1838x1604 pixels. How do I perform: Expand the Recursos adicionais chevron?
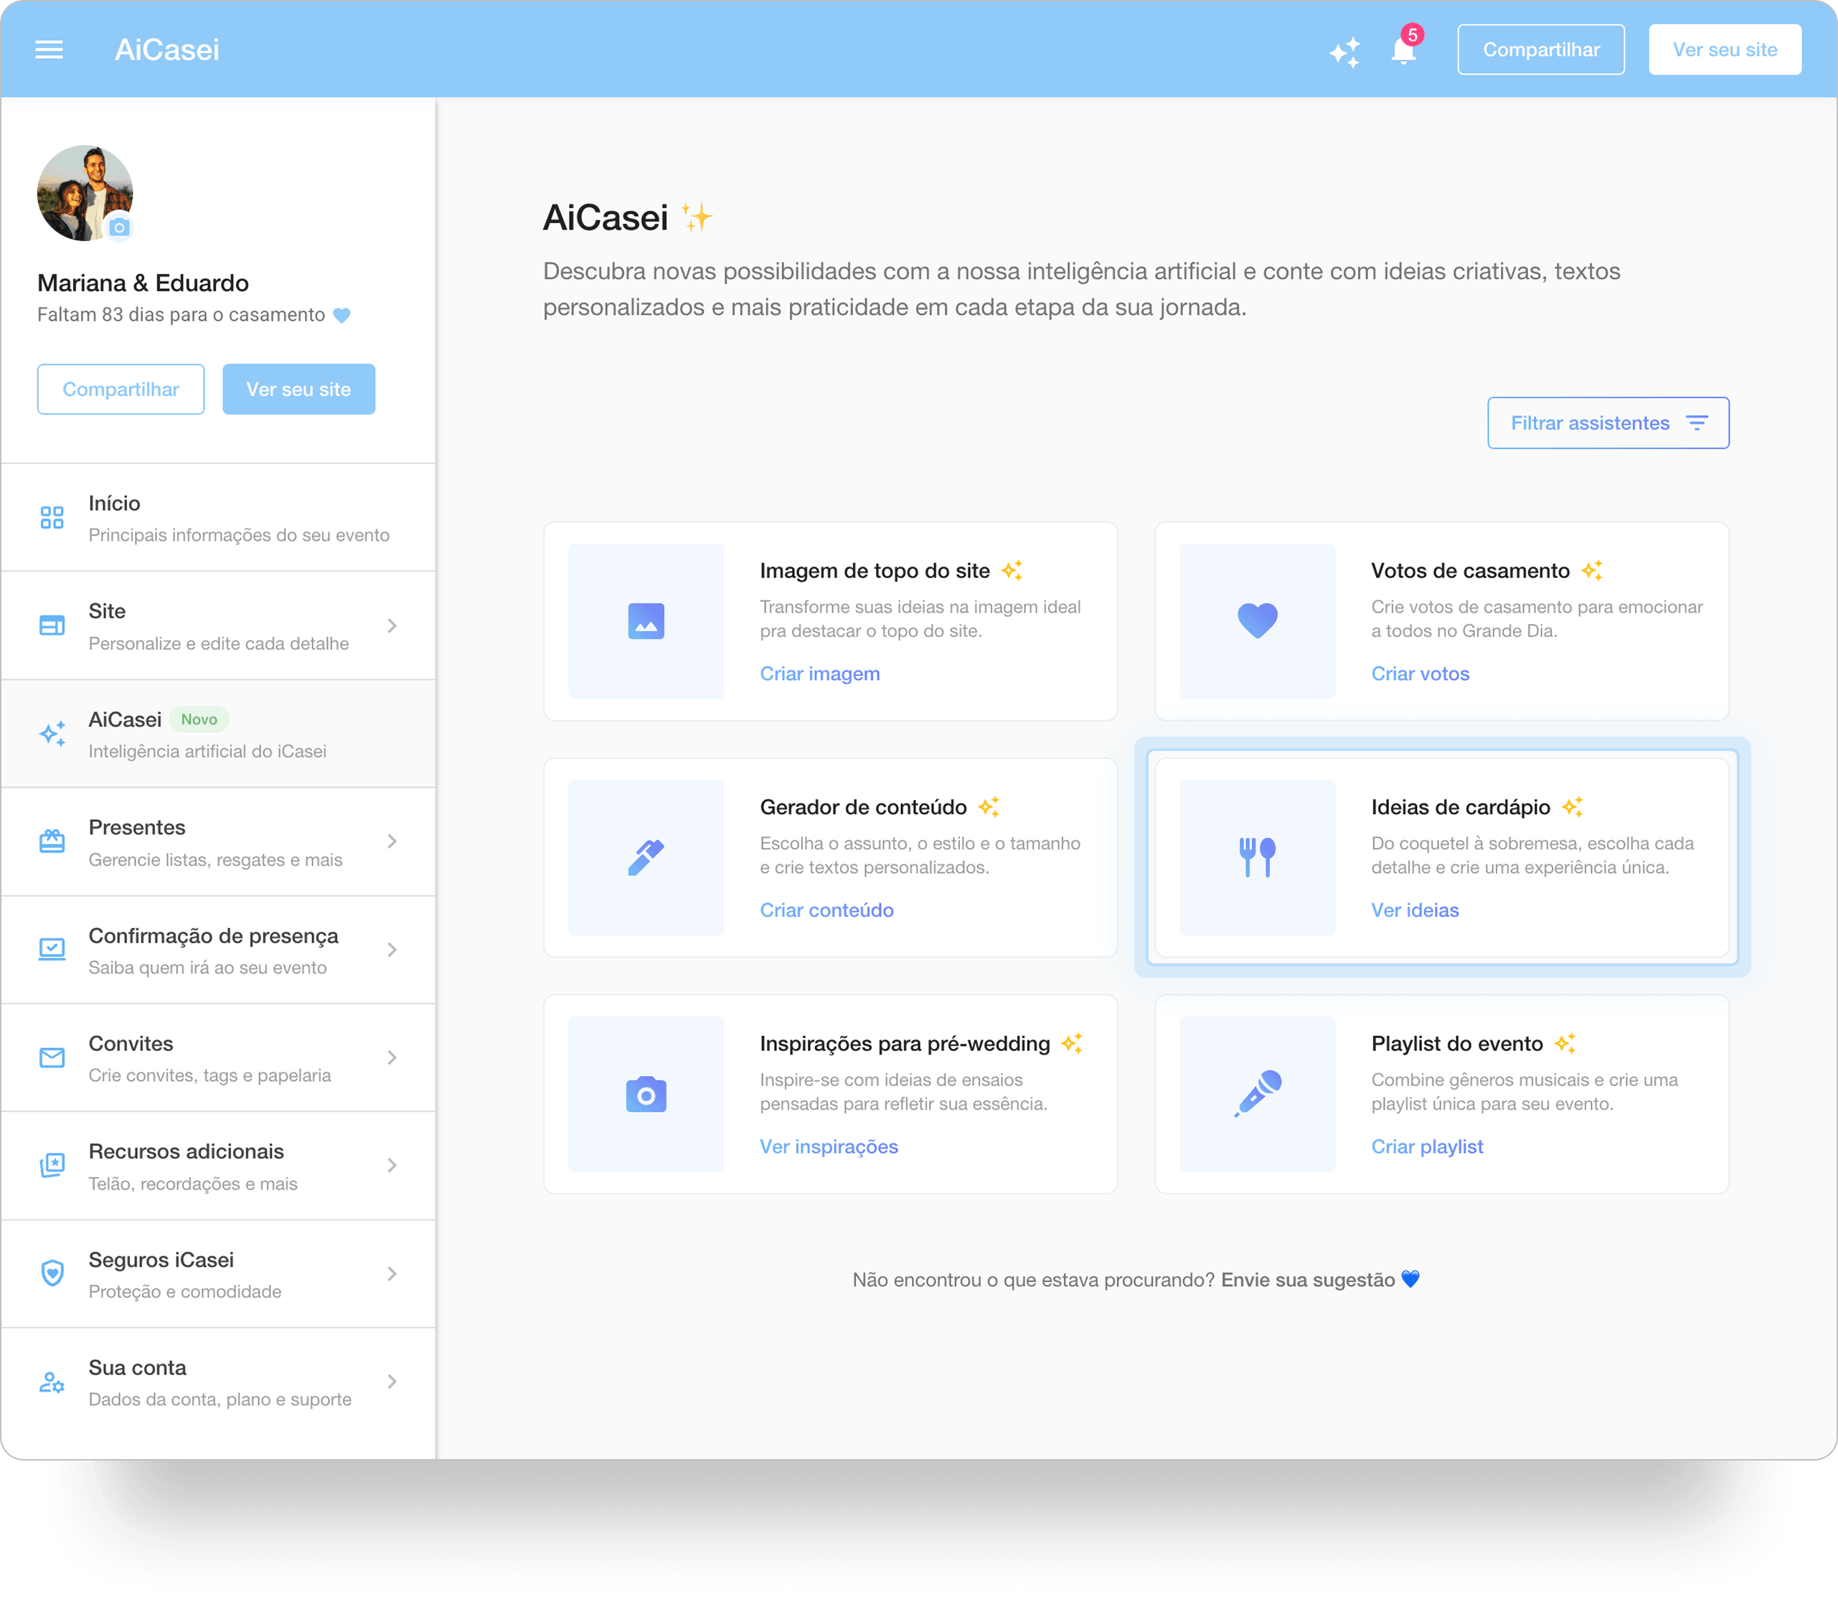coord(392,1166)
